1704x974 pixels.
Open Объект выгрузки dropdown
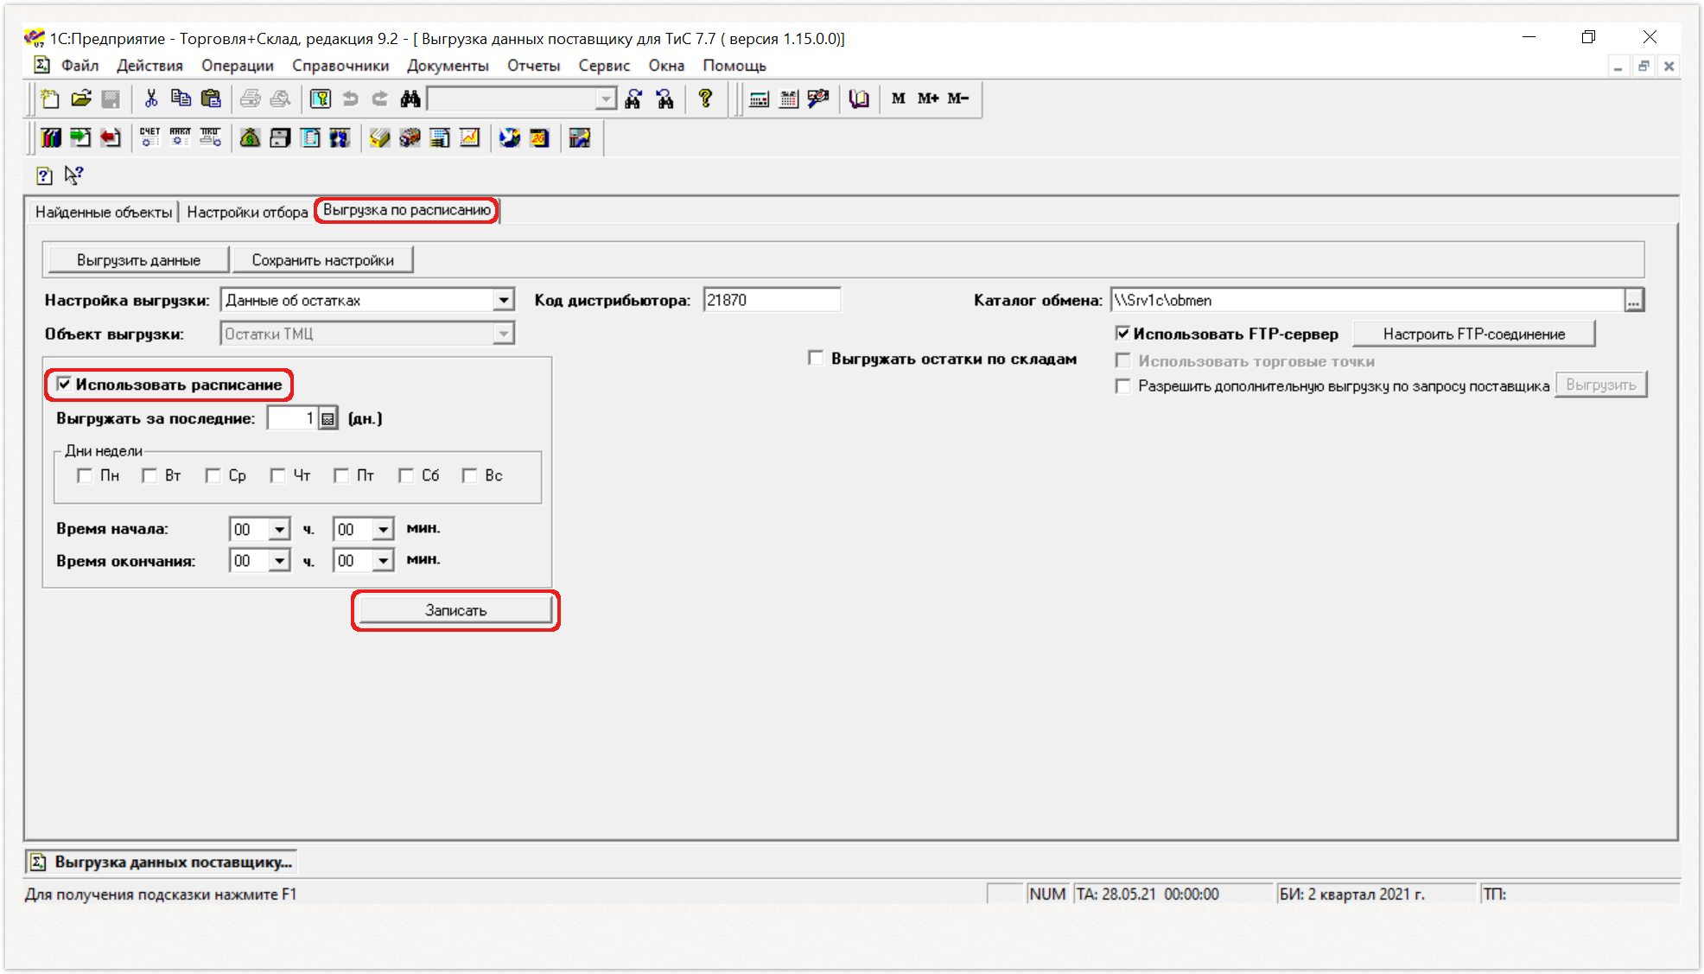(503, 334)
